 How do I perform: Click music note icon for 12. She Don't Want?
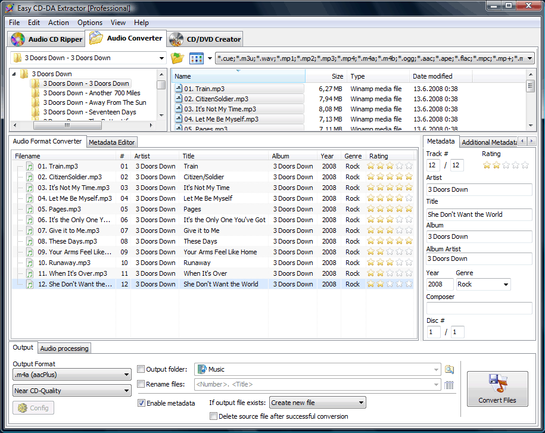pyautogui.click(x=30, y=284)
